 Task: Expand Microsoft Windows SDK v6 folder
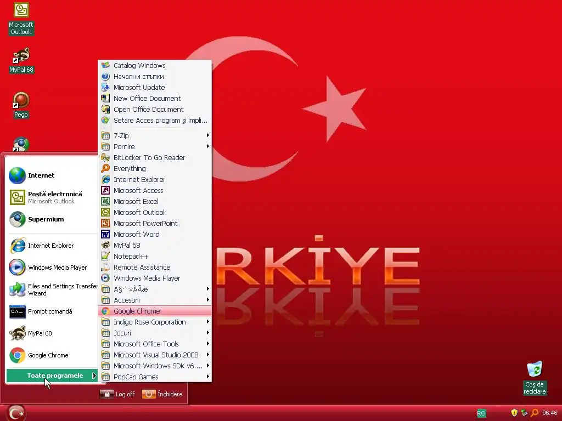pyautogui.click(x=155, y=366)
